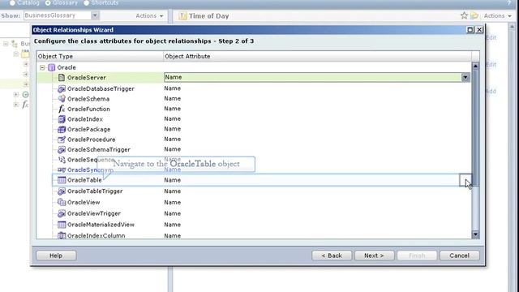Click the star favorite icon near Time of Day
The height and width of the screenshot is (292, 519).
click(464, 15)
